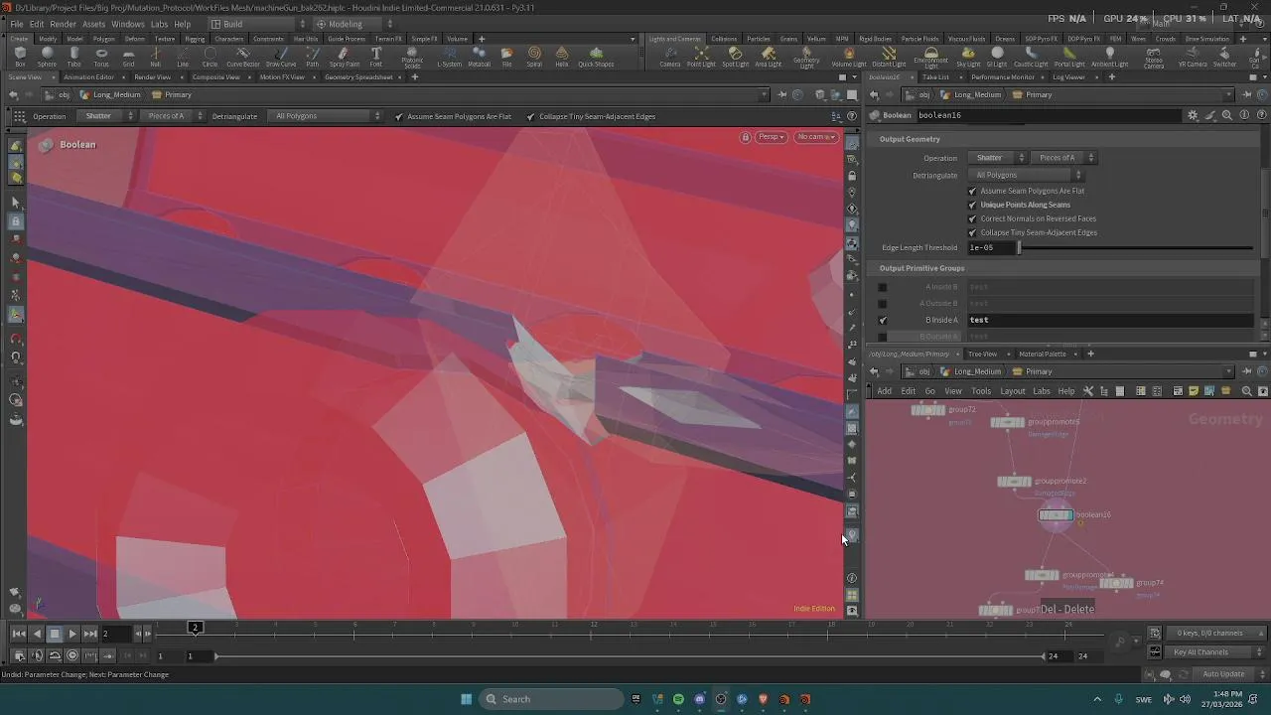Viewport: 1271px width, 715px height.
Task: Add a Point Light from the shelf
Action: (701, 57)
